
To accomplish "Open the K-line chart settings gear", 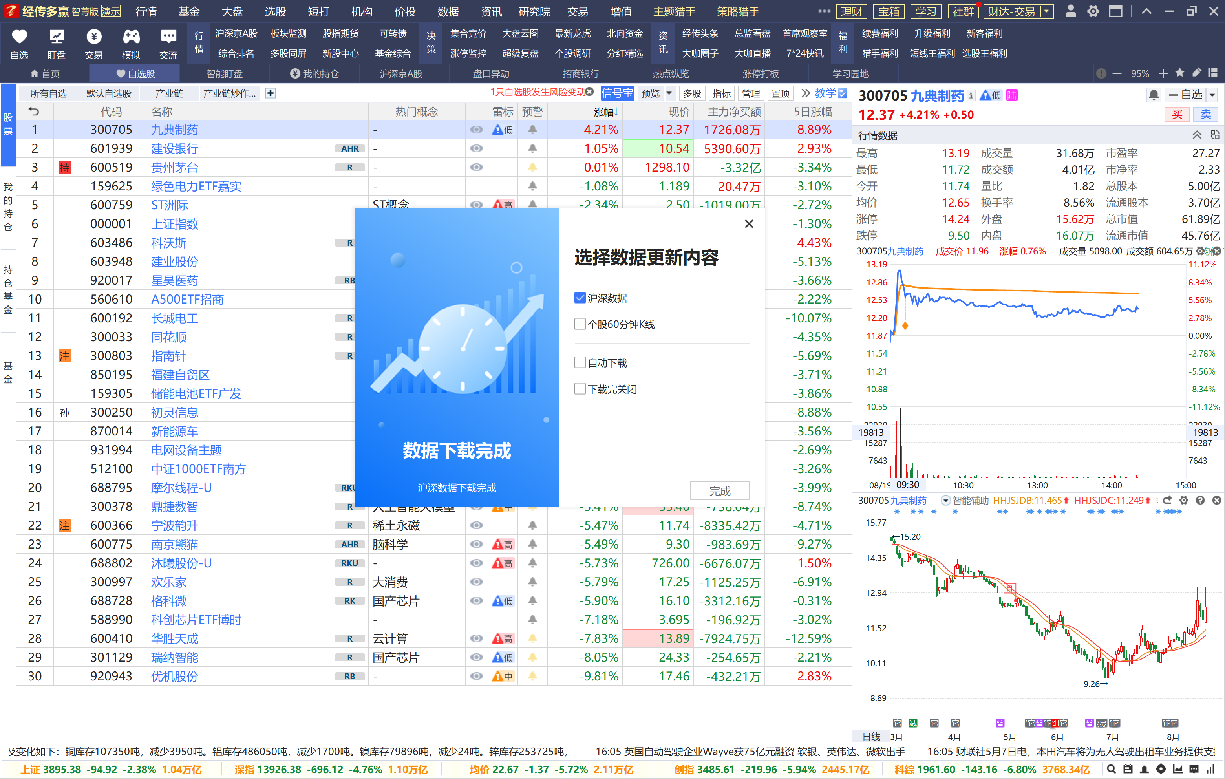I will [x=1184, y=500].
